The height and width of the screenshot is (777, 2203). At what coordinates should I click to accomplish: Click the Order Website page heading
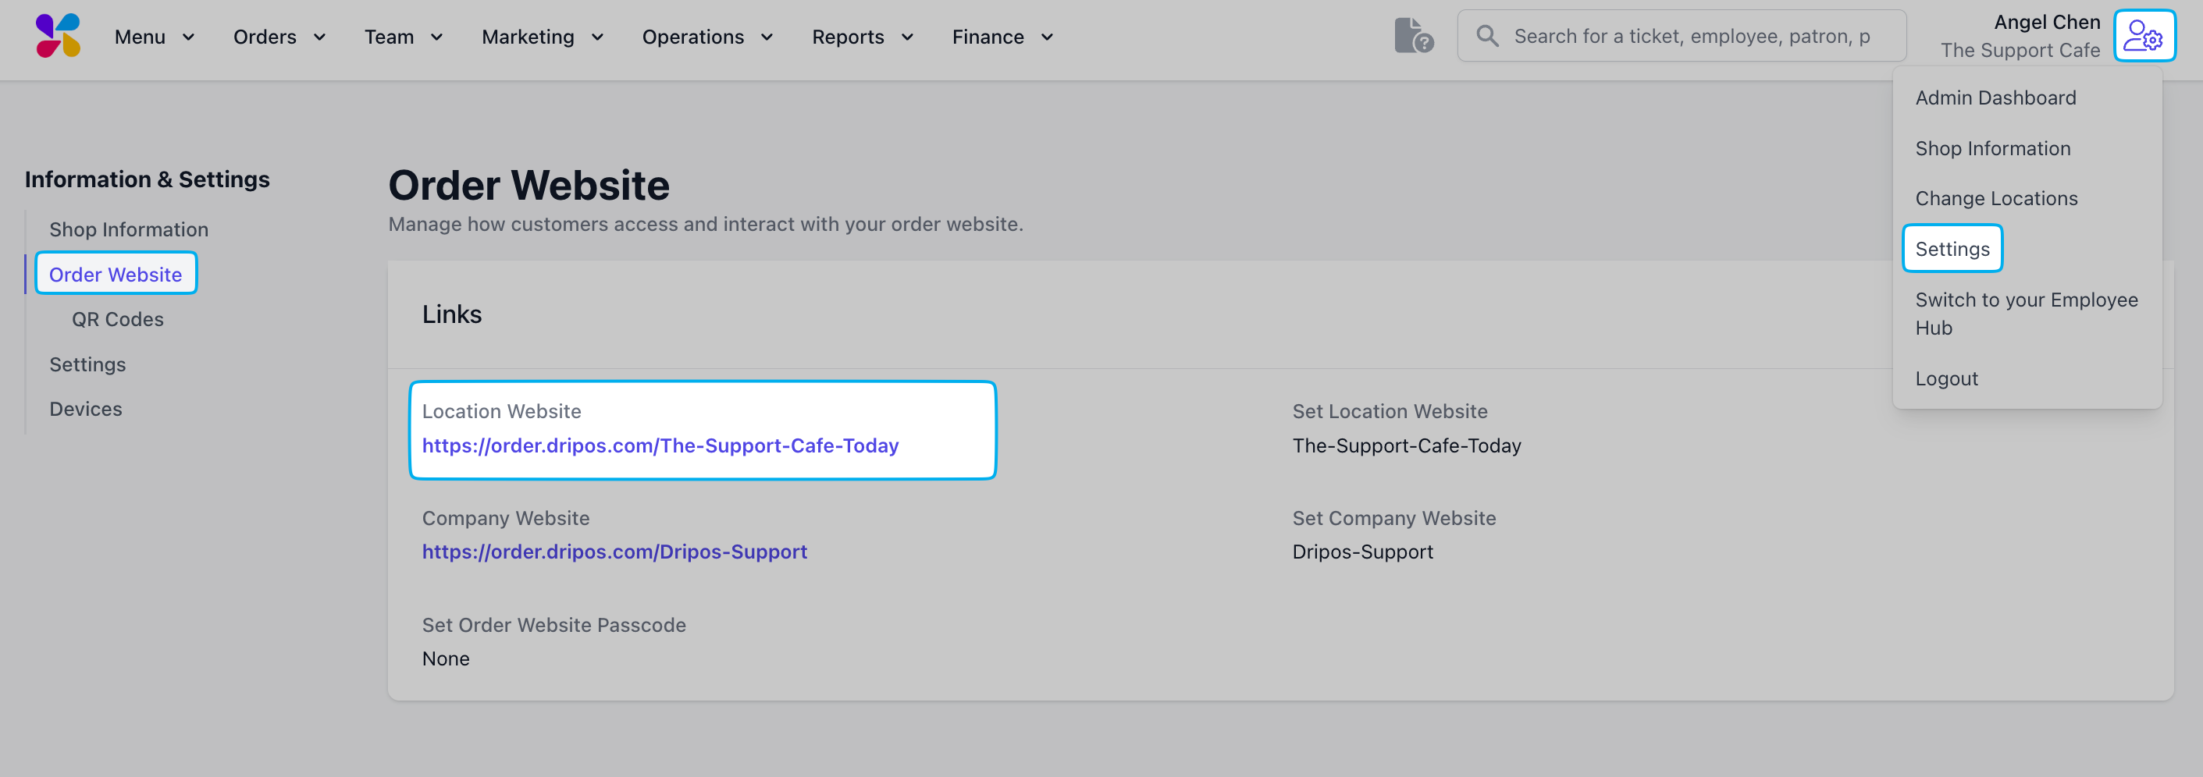pyautogui.click(x=529, y=186)
